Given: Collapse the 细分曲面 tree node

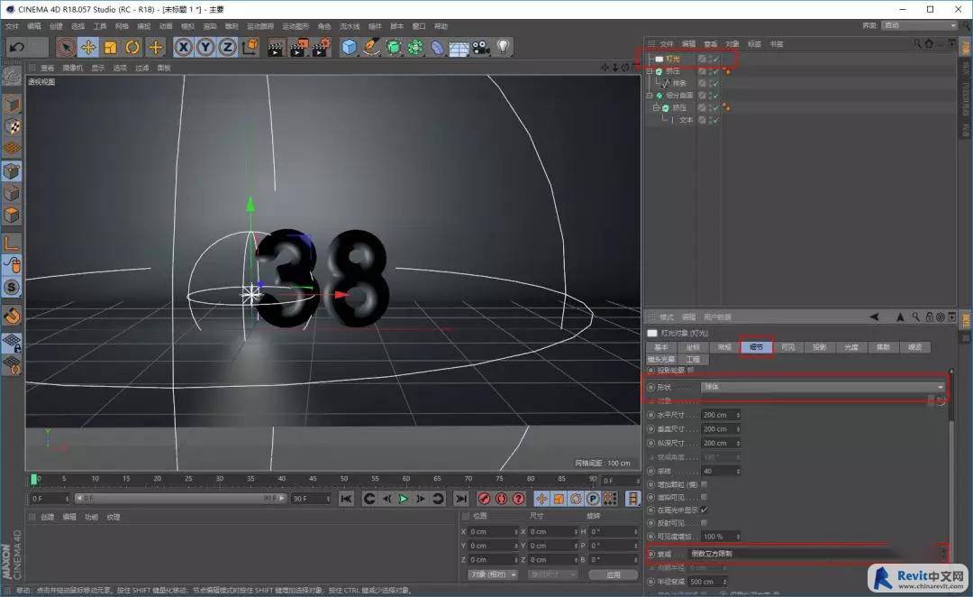Looking at the screenshot, I should [x=650, y=96].
